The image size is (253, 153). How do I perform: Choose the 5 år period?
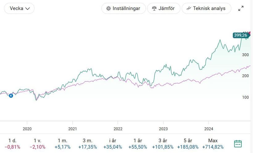[x=188, y=144]
